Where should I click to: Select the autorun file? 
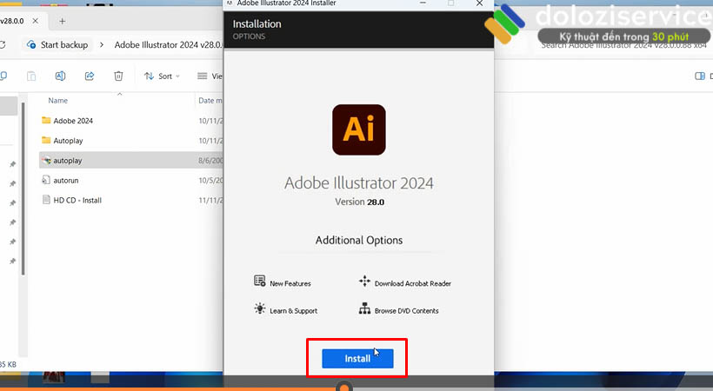(x=66, y=181)
